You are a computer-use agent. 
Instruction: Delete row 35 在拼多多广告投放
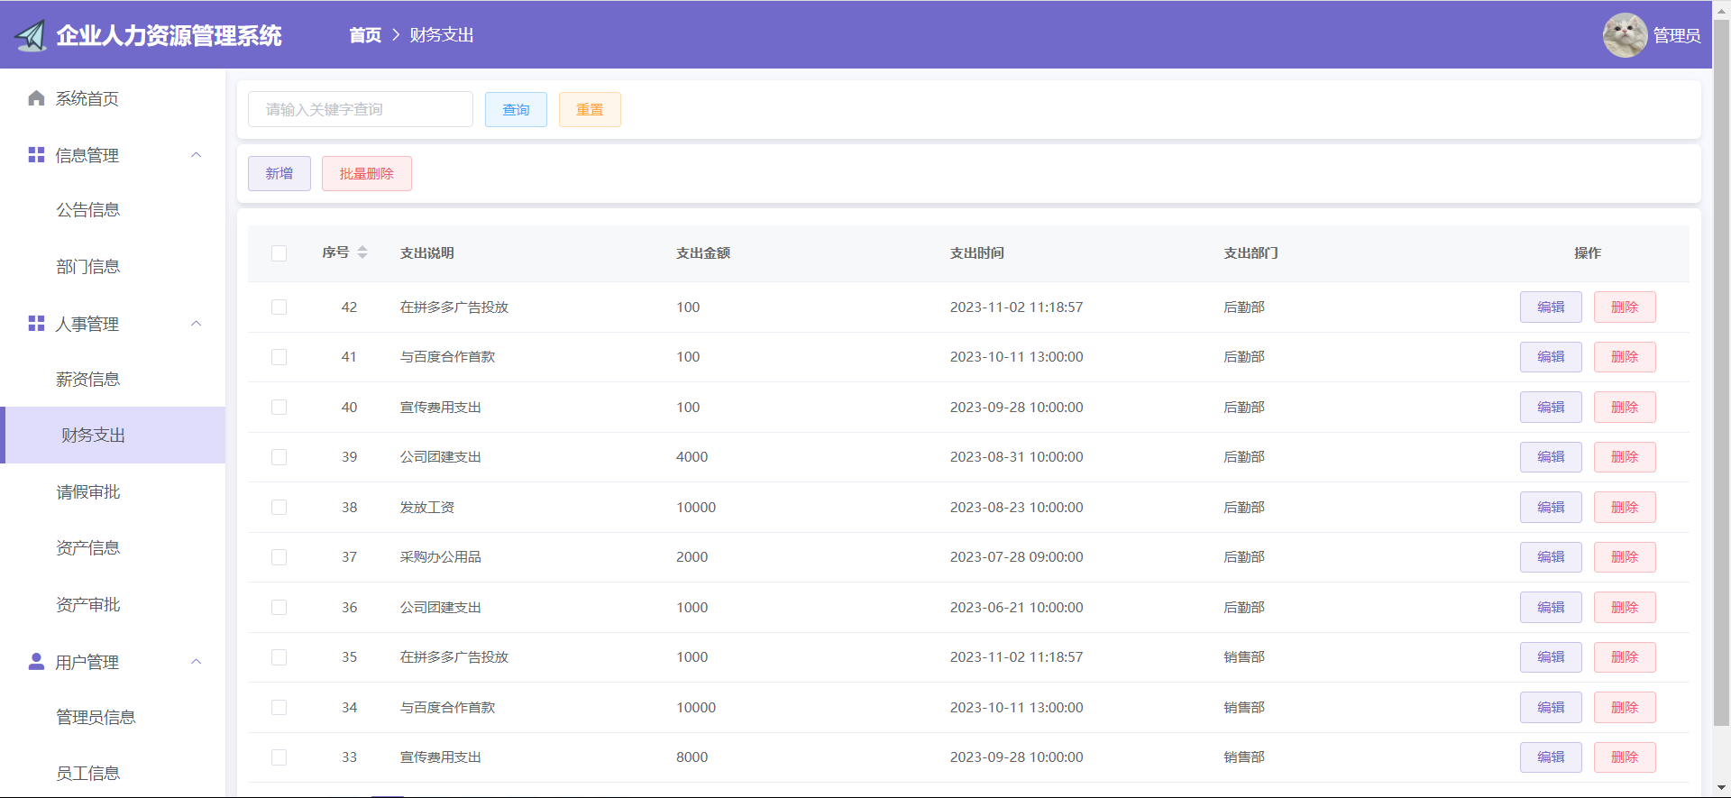[1625, 657]
